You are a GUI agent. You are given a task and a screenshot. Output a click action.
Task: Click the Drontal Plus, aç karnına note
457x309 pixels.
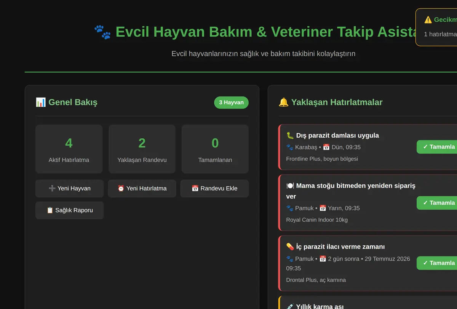(x=316, y=280)
